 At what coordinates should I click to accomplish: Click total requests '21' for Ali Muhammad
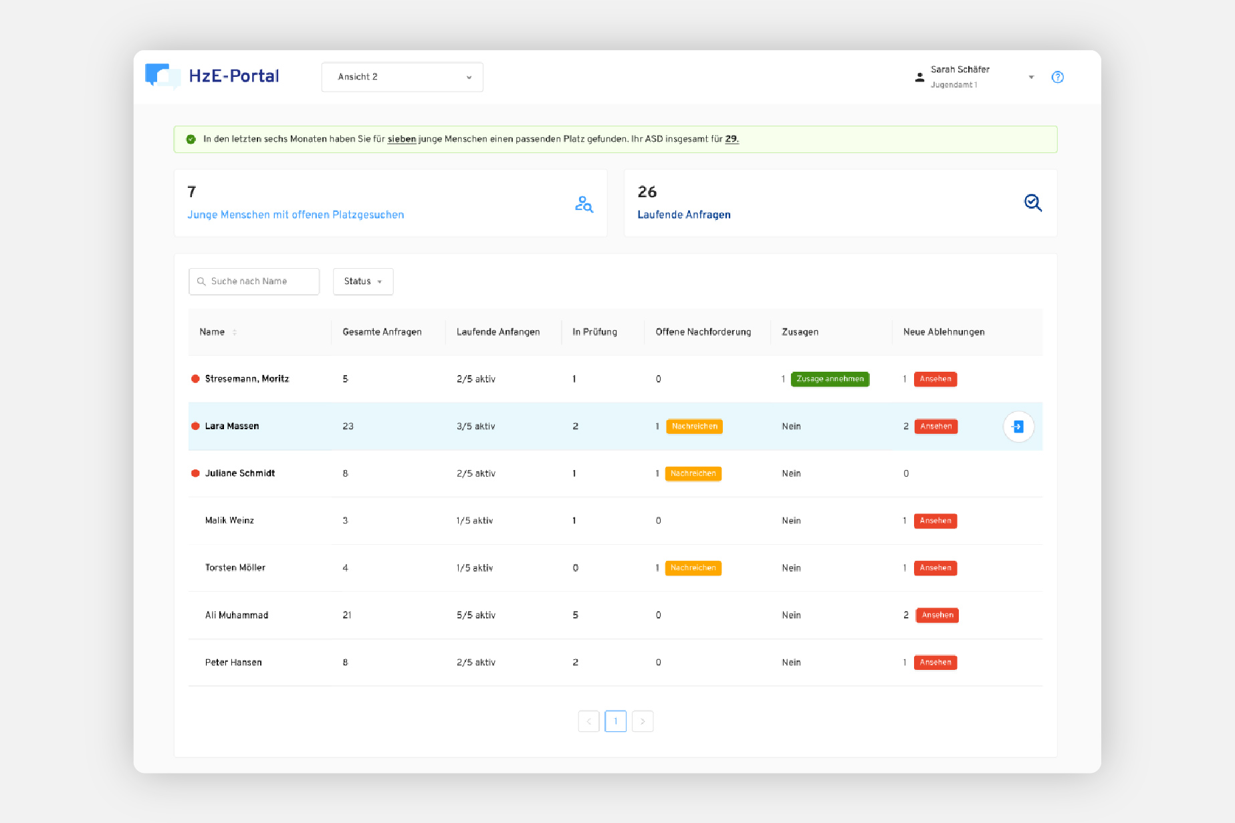pyautogui.click(x=347, y=615)
